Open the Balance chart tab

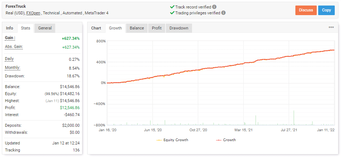click(137, 28)
